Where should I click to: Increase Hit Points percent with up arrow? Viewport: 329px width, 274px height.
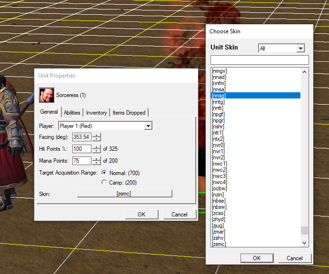(97, 147)
